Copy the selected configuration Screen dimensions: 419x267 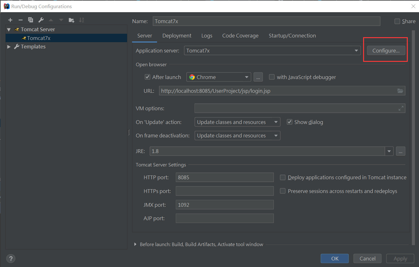tap(31, 20)
